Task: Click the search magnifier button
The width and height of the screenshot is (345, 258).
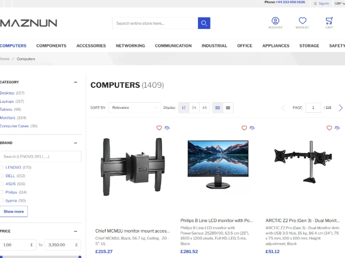Action: [203, 23]
